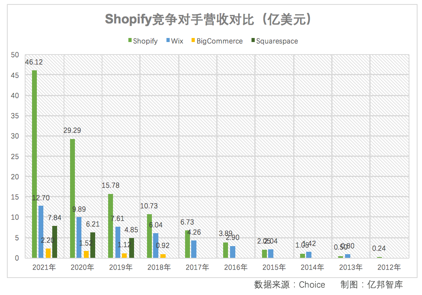Click the 2012年 x-axis label

click(389, 268)
